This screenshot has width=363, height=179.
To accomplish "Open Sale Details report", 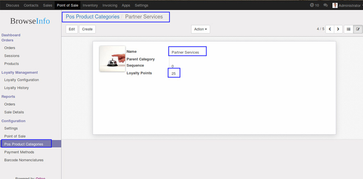I will [14, 112].
